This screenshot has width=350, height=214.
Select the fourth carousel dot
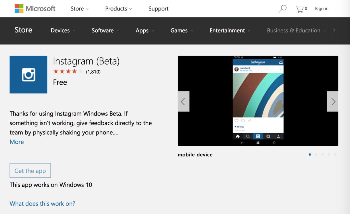click(329, 155)
